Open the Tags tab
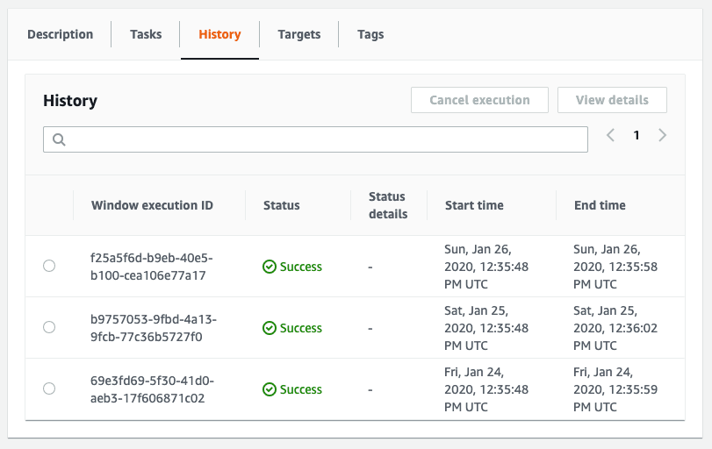Image resolution: width=712 pixels, height=449 pixels. tap(370, 34)
